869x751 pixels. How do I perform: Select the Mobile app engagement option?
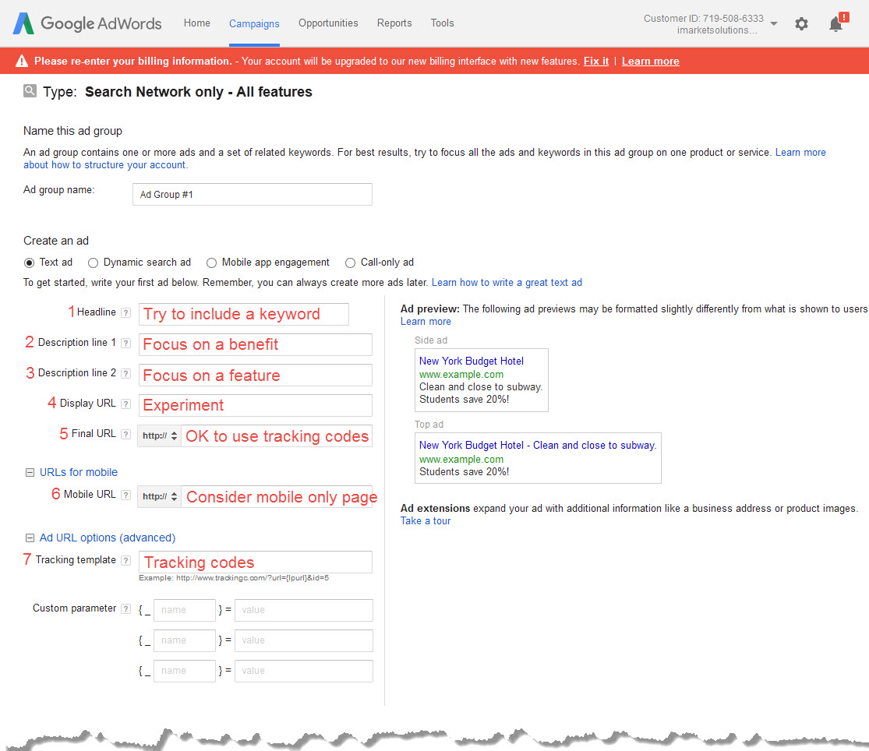[x=211, y=263]
